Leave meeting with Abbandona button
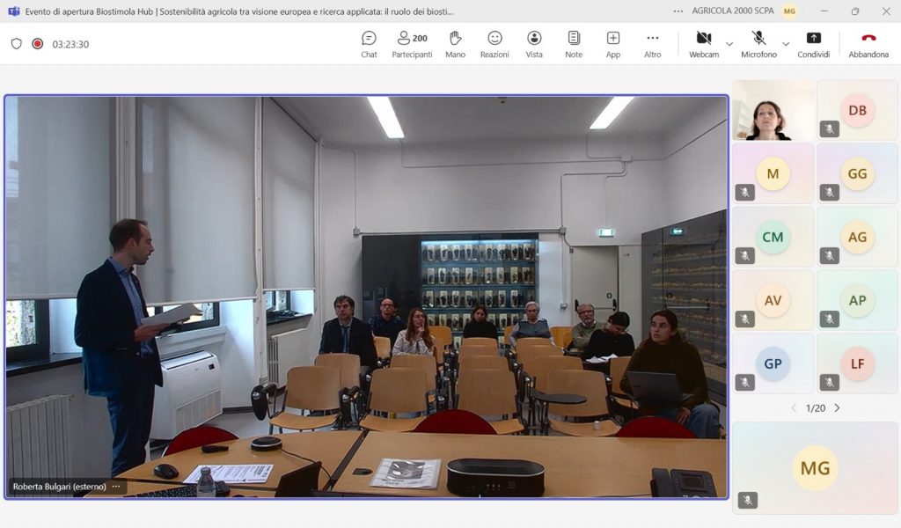The width and height of the screenshot is (901, 528). (x=868, y=43)
